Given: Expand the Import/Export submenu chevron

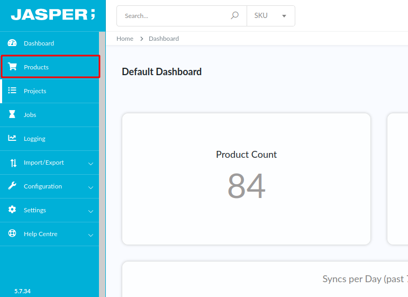Looking at the screenshot, I should [90, 164].
